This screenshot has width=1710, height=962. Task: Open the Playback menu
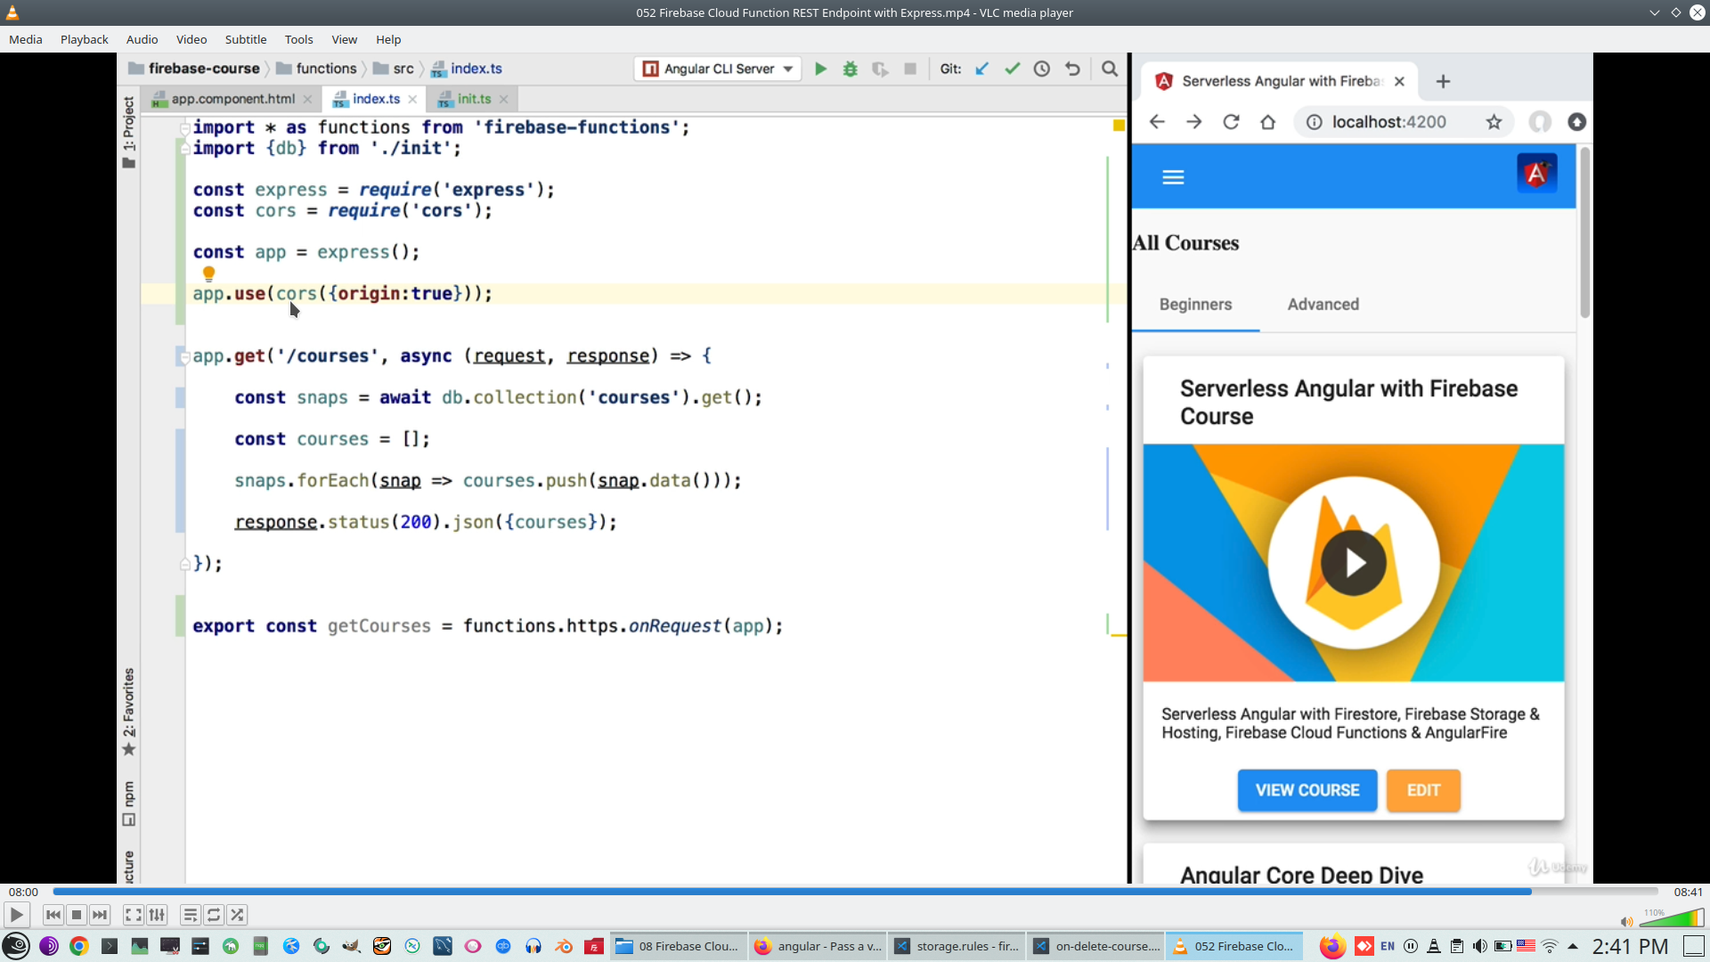[x=84, y=39]
